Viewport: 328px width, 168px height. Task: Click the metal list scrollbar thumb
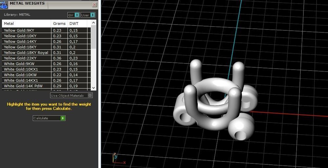point(93,37)
